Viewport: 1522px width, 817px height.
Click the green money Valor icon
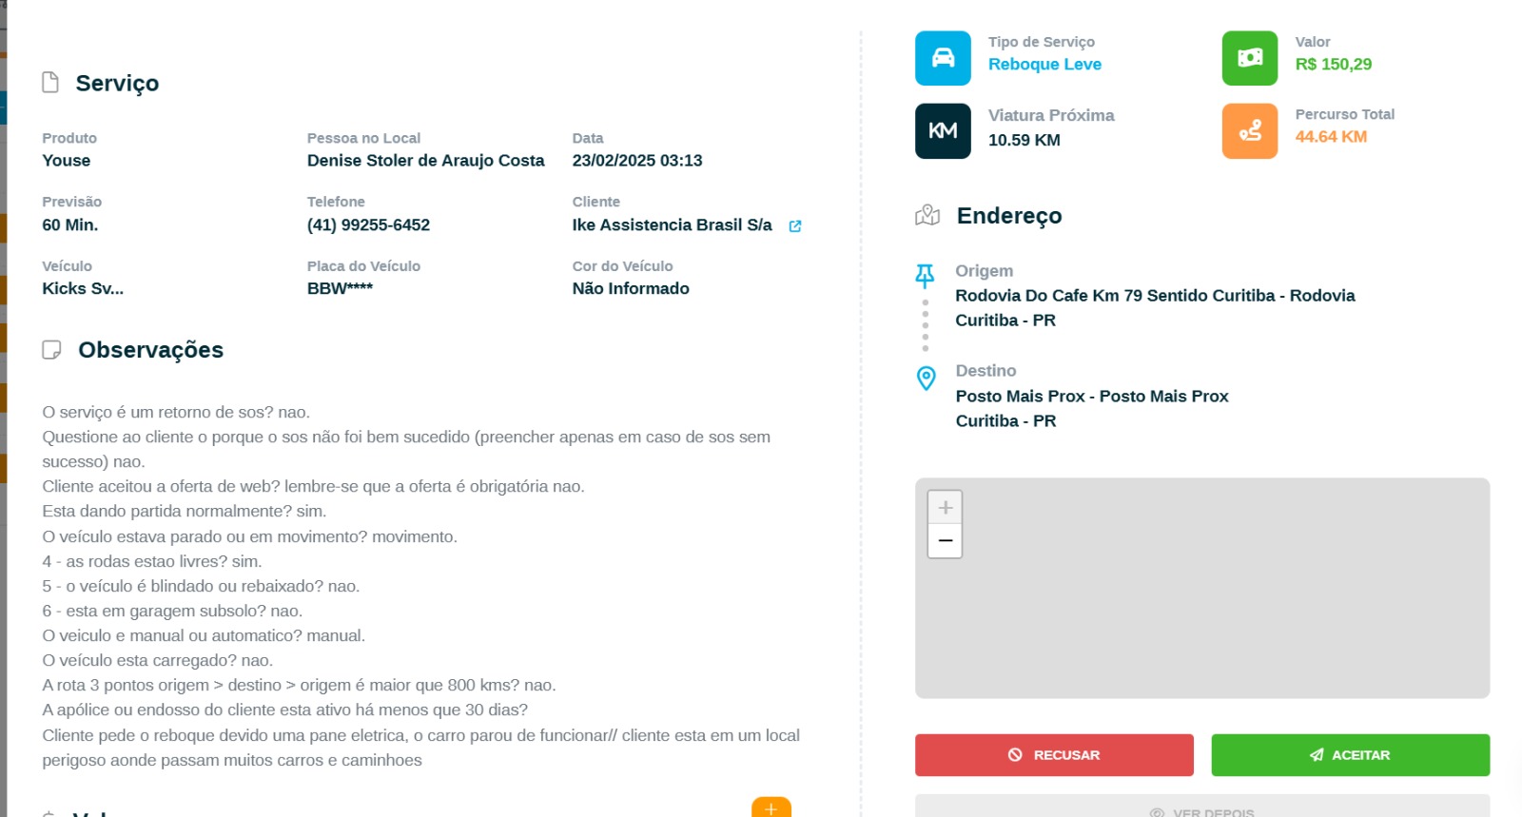click(1250, 58)
